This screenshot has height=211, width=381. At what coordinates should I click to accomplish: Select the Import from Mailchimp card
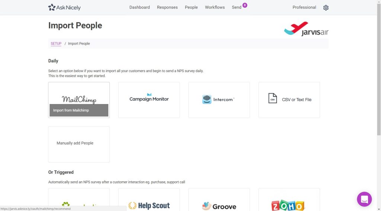[x=79, y=100]
